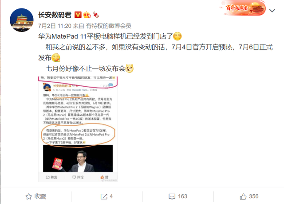Click the orange V verification badge
Screen dimensions: 284x204
click(78, 15)
